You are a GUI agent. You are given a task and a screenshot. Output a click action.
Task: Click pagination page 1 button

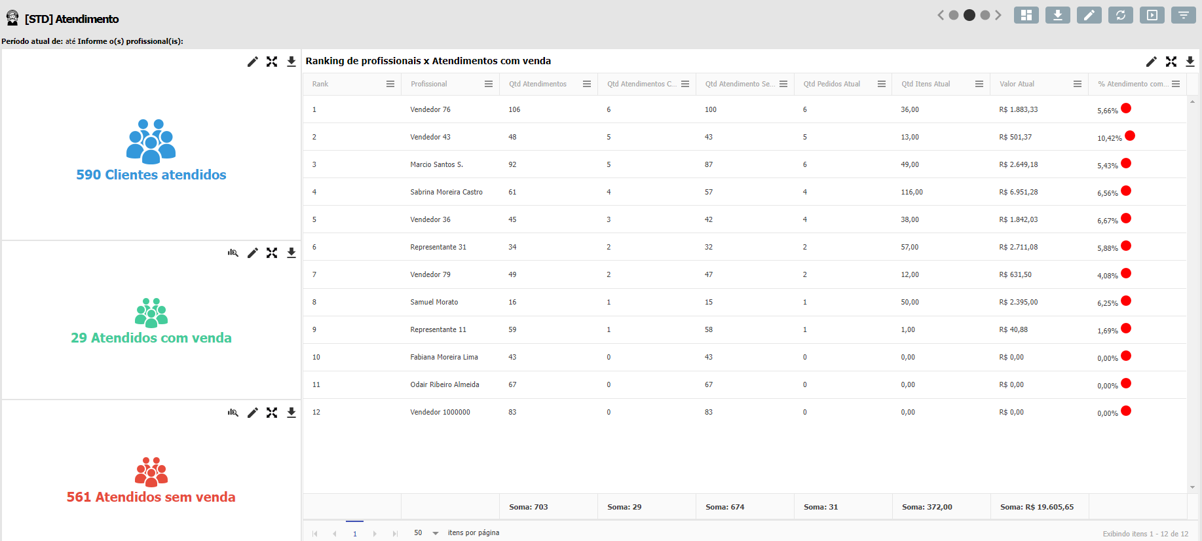(x=354, y=533)
